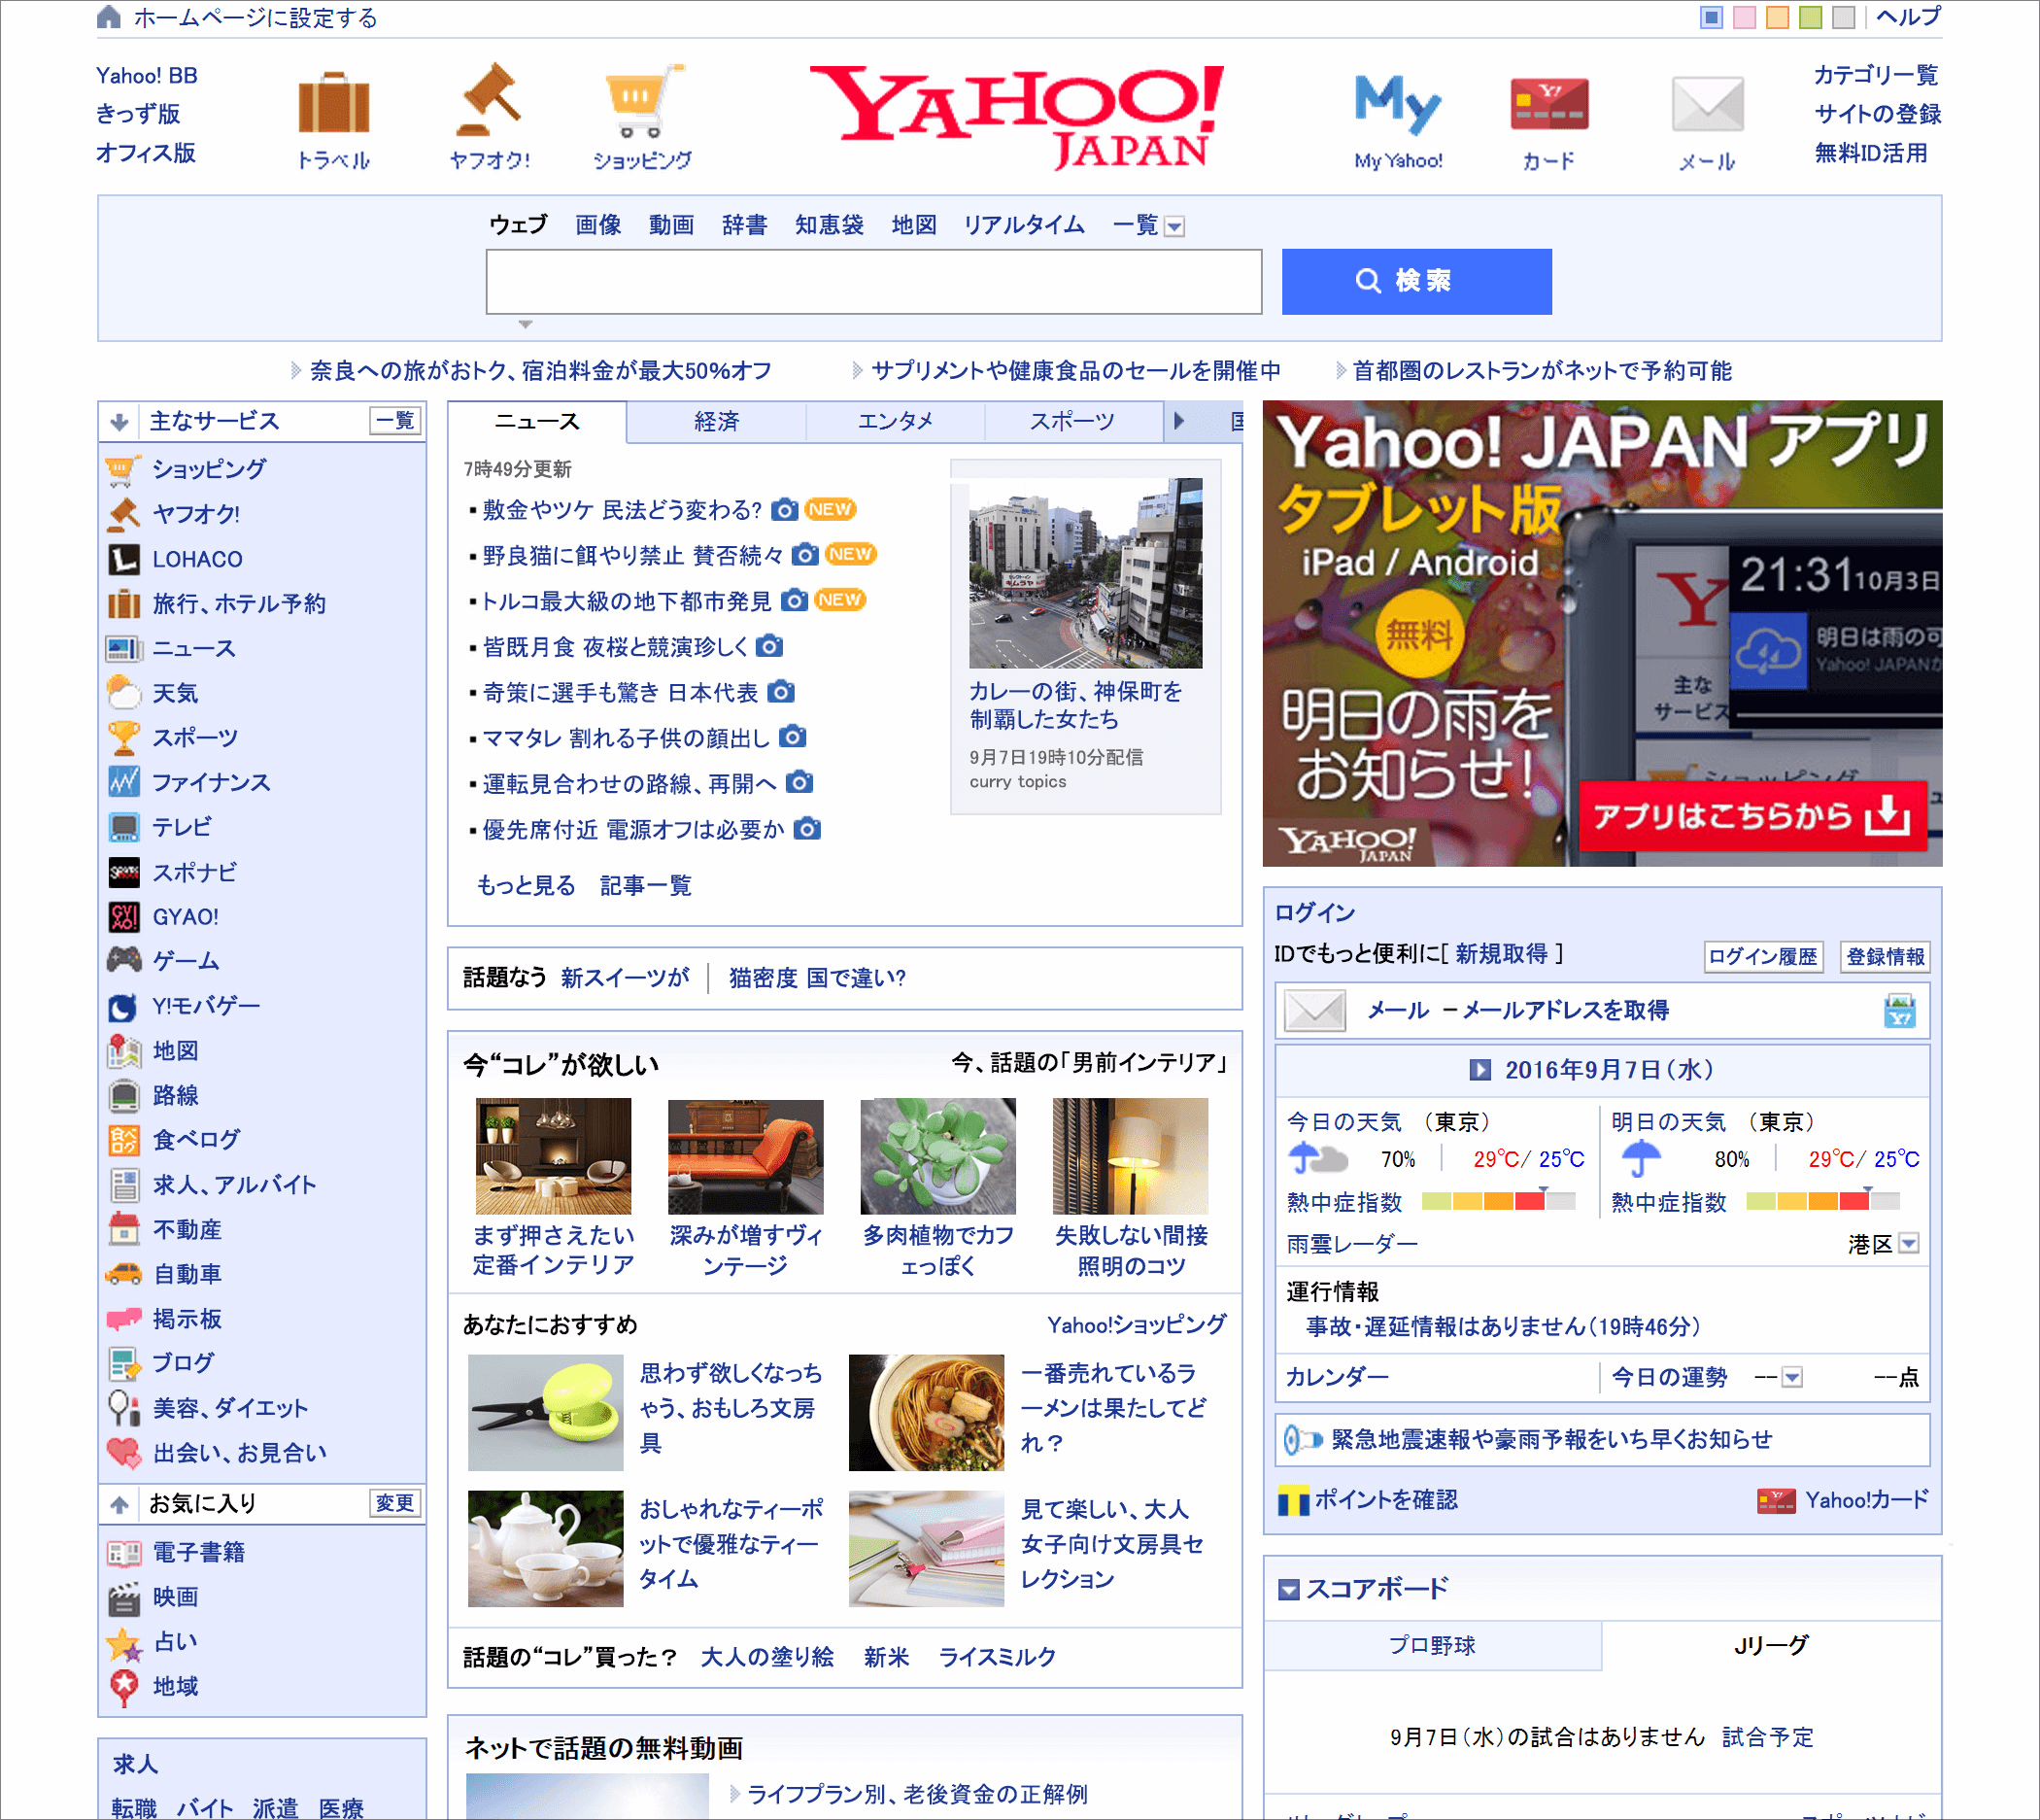Open the トラベル suitcase icon
The height and width of the screenshot is (1820, 2040).
coord(334,102)
